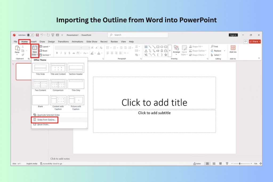Image resolution: width=273 pixels, height=182 pixels.
Task: Open the Section dropdown
Action: point(45,55)
